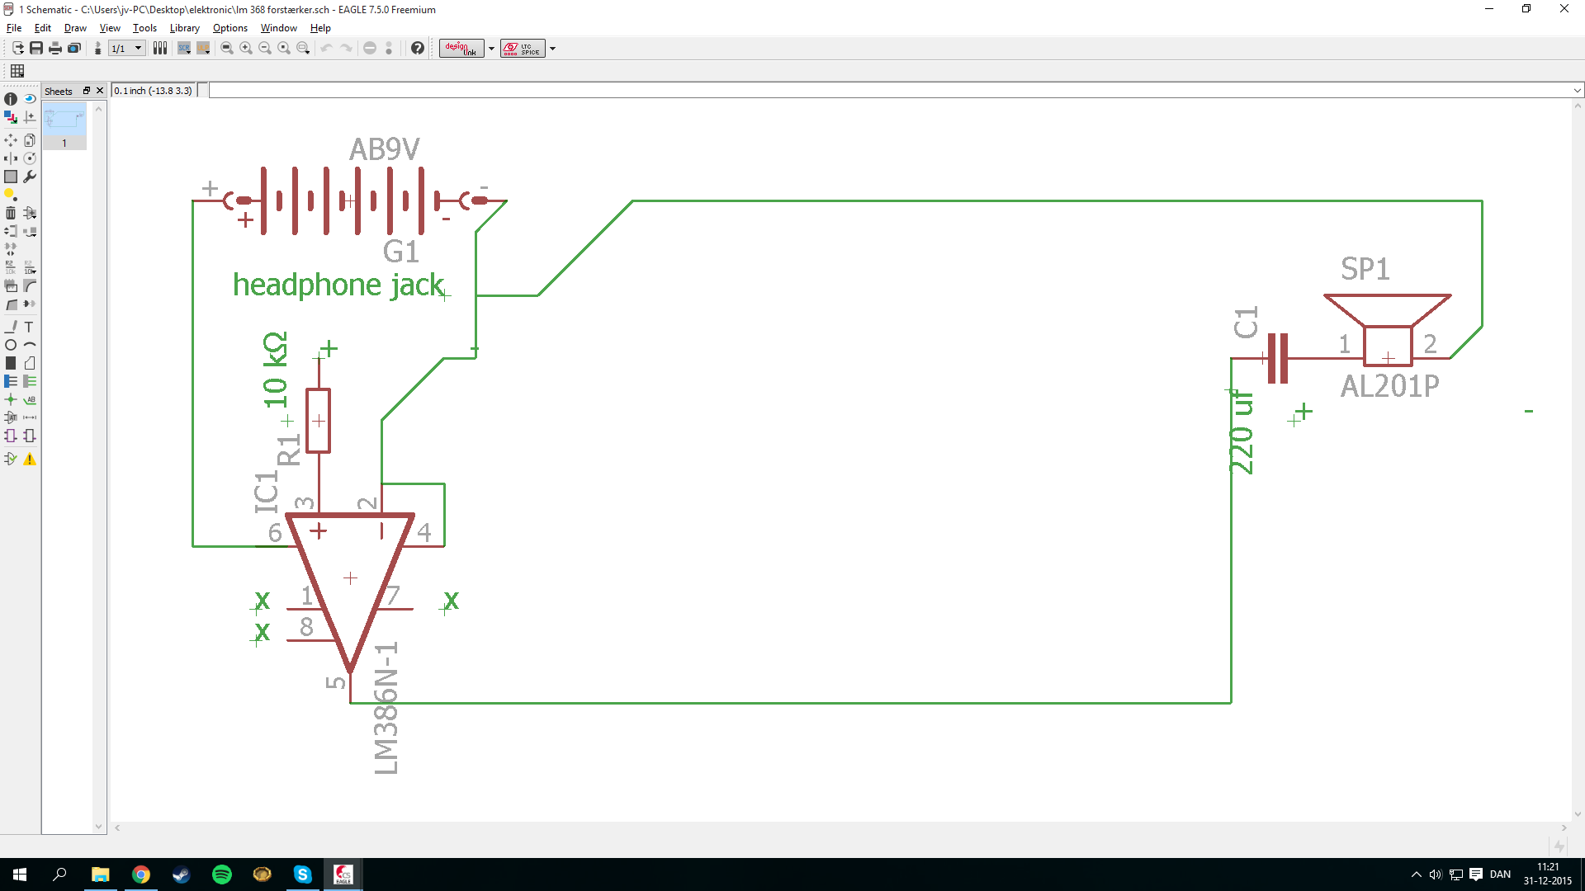Viewport: 1585px width, 891px height.
Task: Open the Add Part tool
Action: (30, 213)
